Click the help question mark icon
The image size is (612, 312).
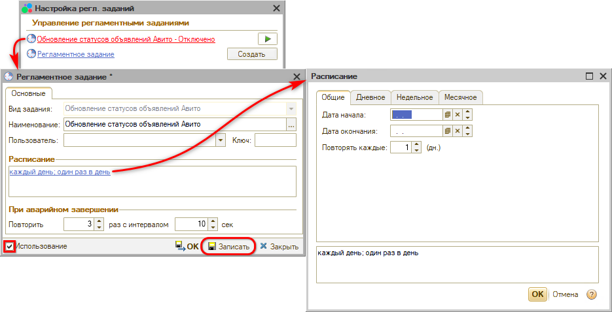(592, 294)
